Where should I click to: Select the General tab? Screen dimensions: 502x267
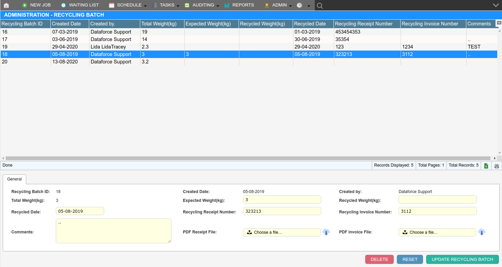14,179
